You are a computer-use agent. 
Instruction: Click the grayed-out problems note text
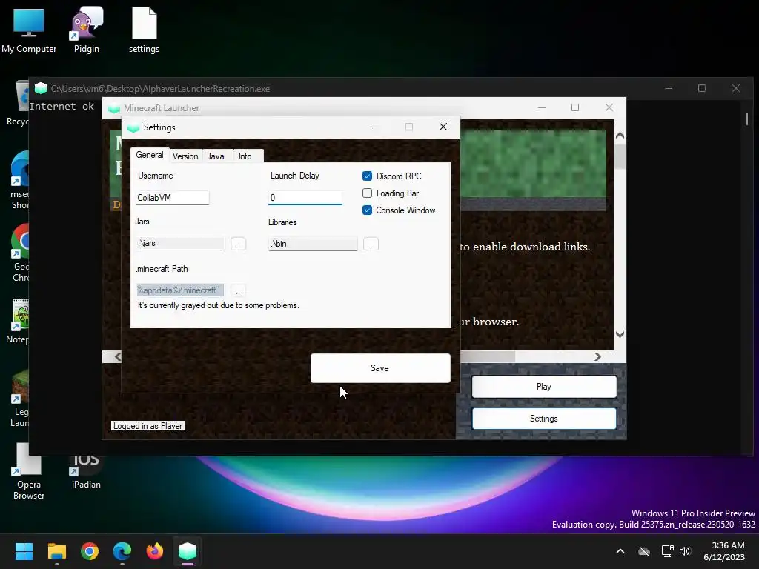219,305
